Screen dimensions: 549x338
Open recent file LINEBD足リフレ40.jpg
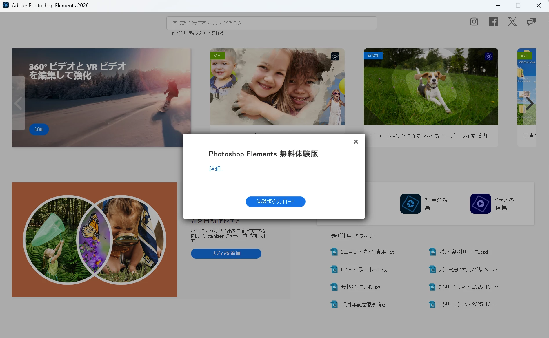pos(364,270)
